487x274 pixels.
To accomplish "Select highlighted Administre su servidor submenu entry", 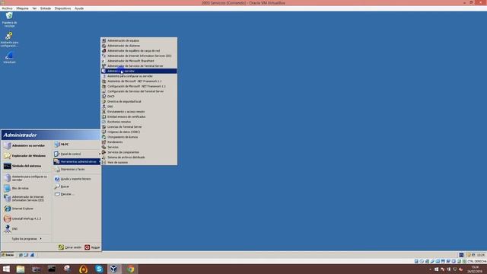I will tap(138, 71).
